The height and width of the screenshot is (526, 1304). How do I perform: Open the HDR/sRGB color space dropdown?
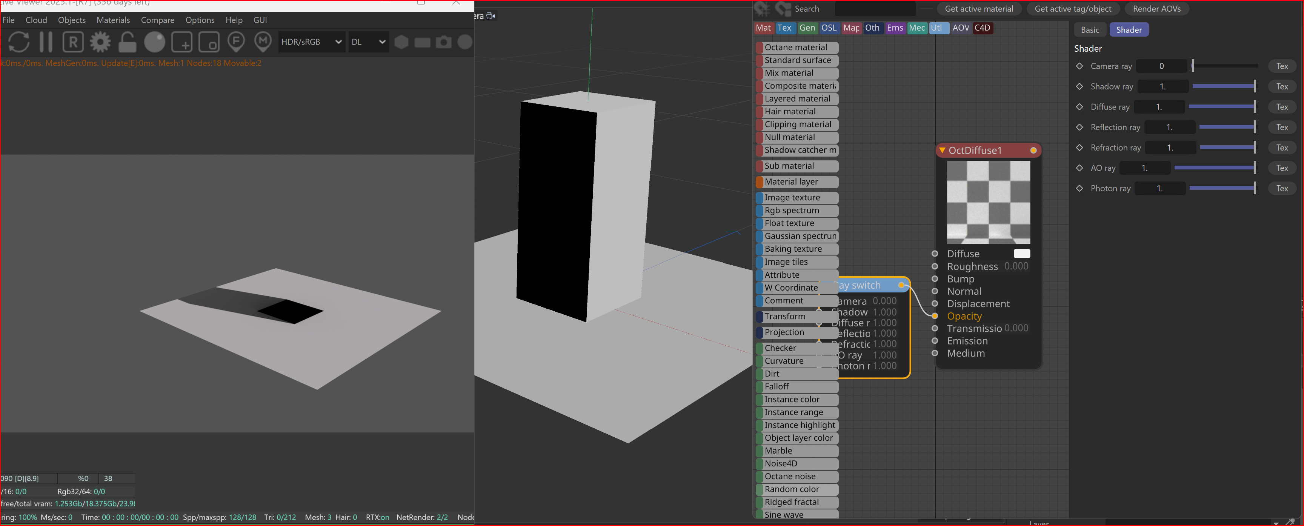click(x=311, y=42)
